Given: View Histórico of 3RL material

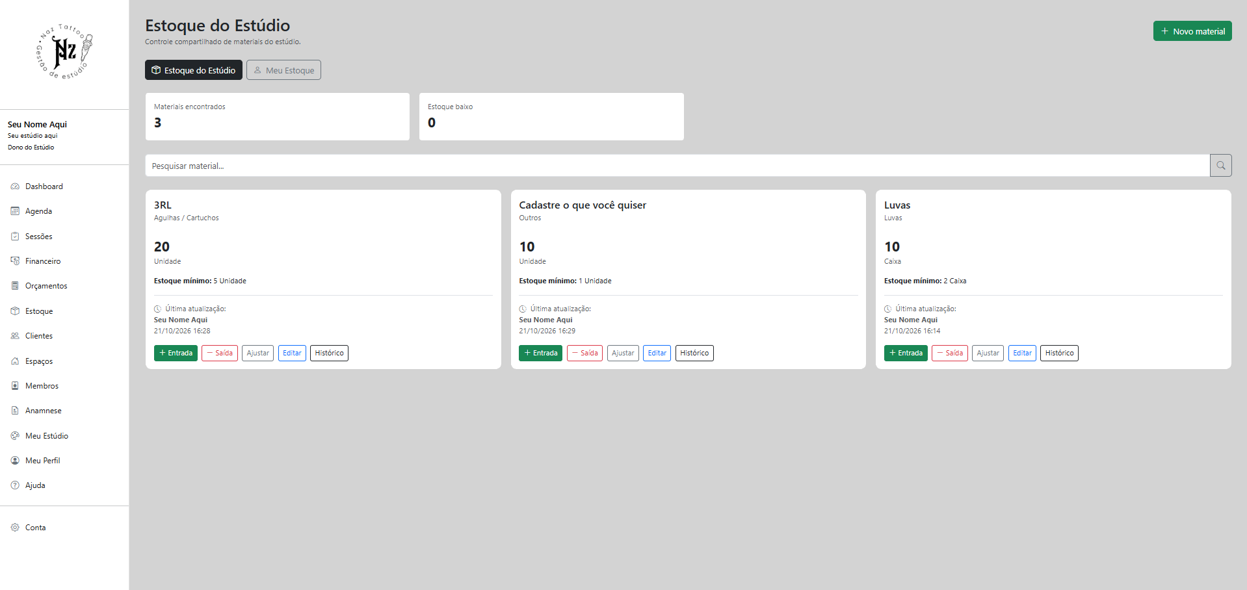Looking at the screenshot, I should pos(329,353).
